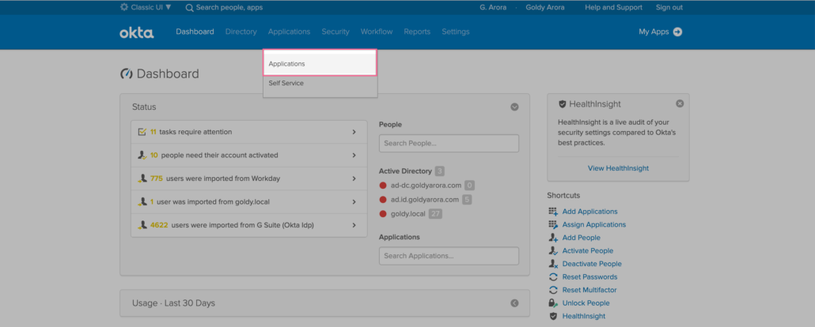Screen dimensions: 815x327
Task: Open the Directory menu
Action: (x=241, y=32)
